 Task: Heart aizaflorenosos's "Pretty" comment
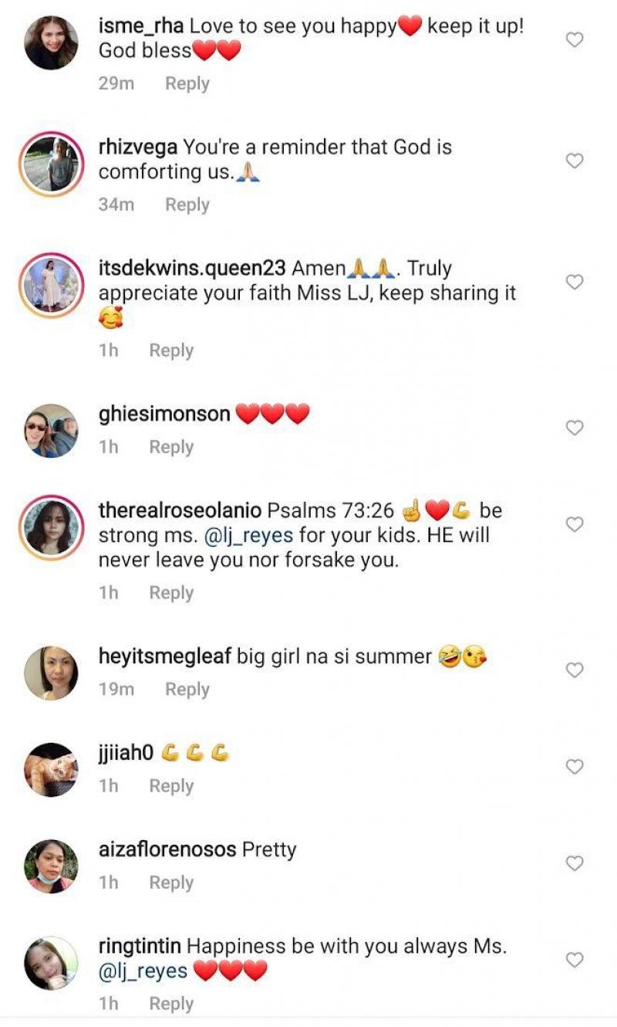tap(575, 863)
